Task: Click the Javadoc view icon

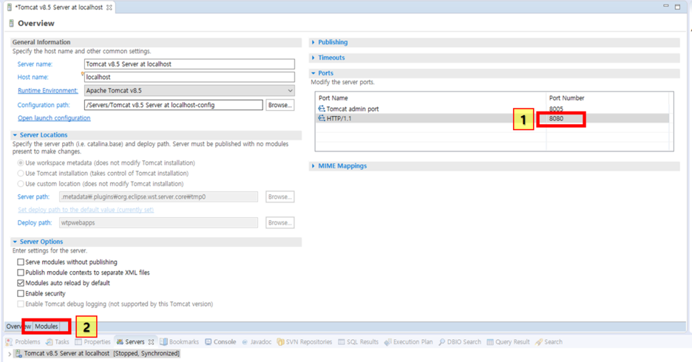Action: pos(245,342)
